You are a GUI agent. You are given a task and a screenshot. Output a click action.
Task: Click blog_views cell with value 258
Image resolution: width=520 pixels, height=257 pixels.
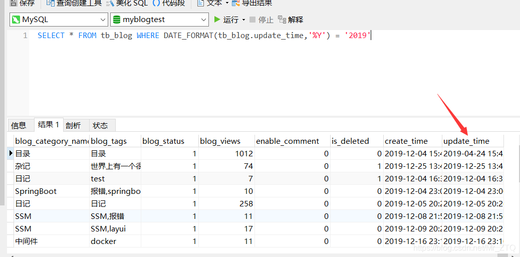tap(226, 203)
